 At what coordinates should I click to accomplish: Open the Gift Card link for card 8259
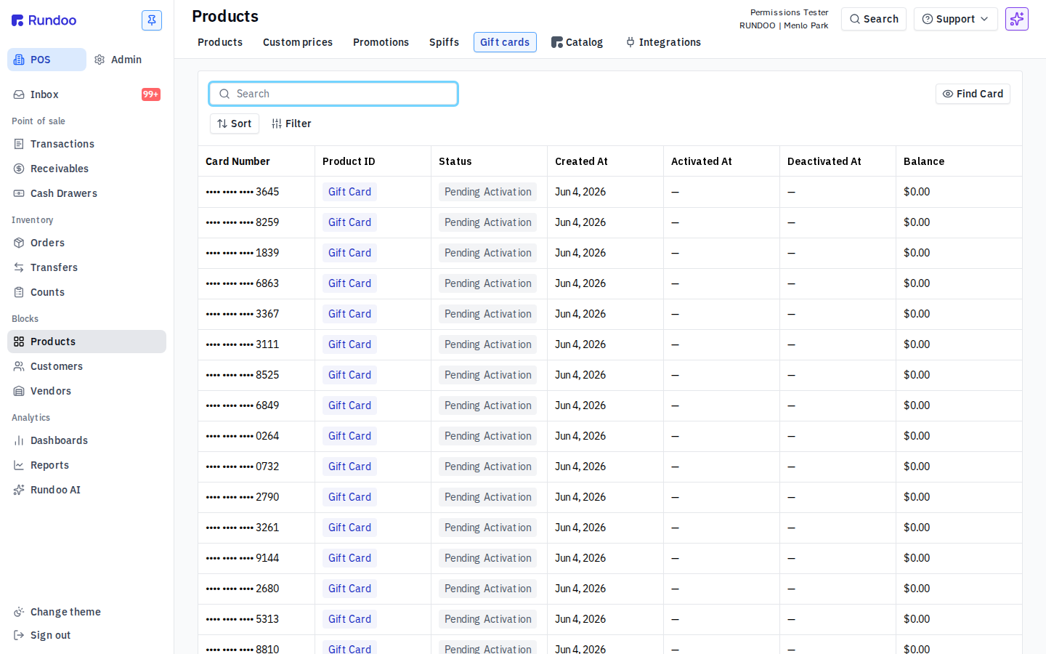tap(349, 222)
